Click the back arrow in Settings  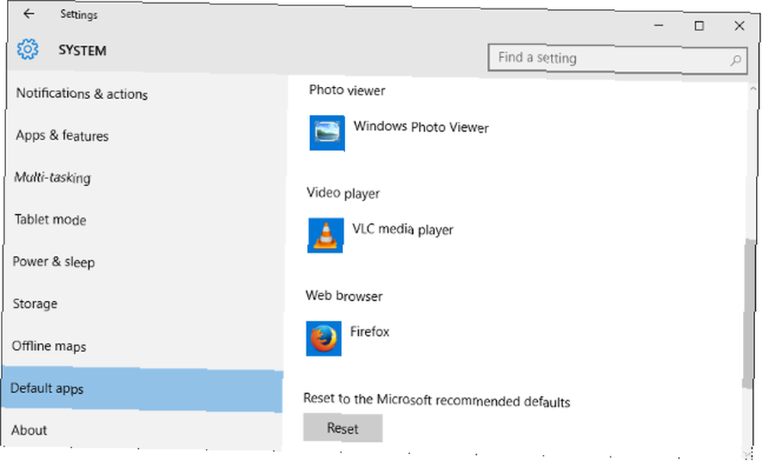pos(29,14)
